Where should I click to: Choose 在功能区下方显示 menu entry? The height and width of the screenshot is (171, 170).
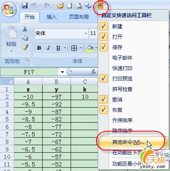127,153
